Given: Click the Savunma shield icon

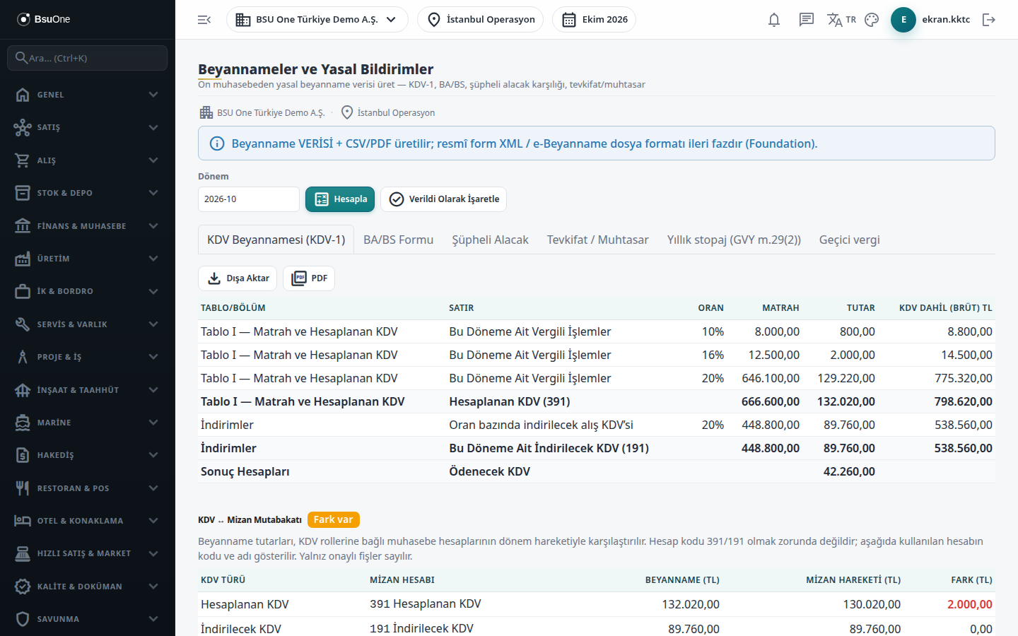Looking at the screenshot, I should point(23,619).
